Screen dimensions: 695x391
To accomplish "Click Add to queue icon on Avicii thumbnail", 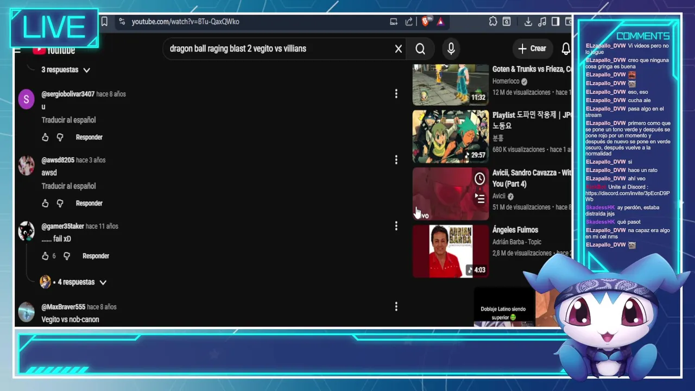I will 480,198.
